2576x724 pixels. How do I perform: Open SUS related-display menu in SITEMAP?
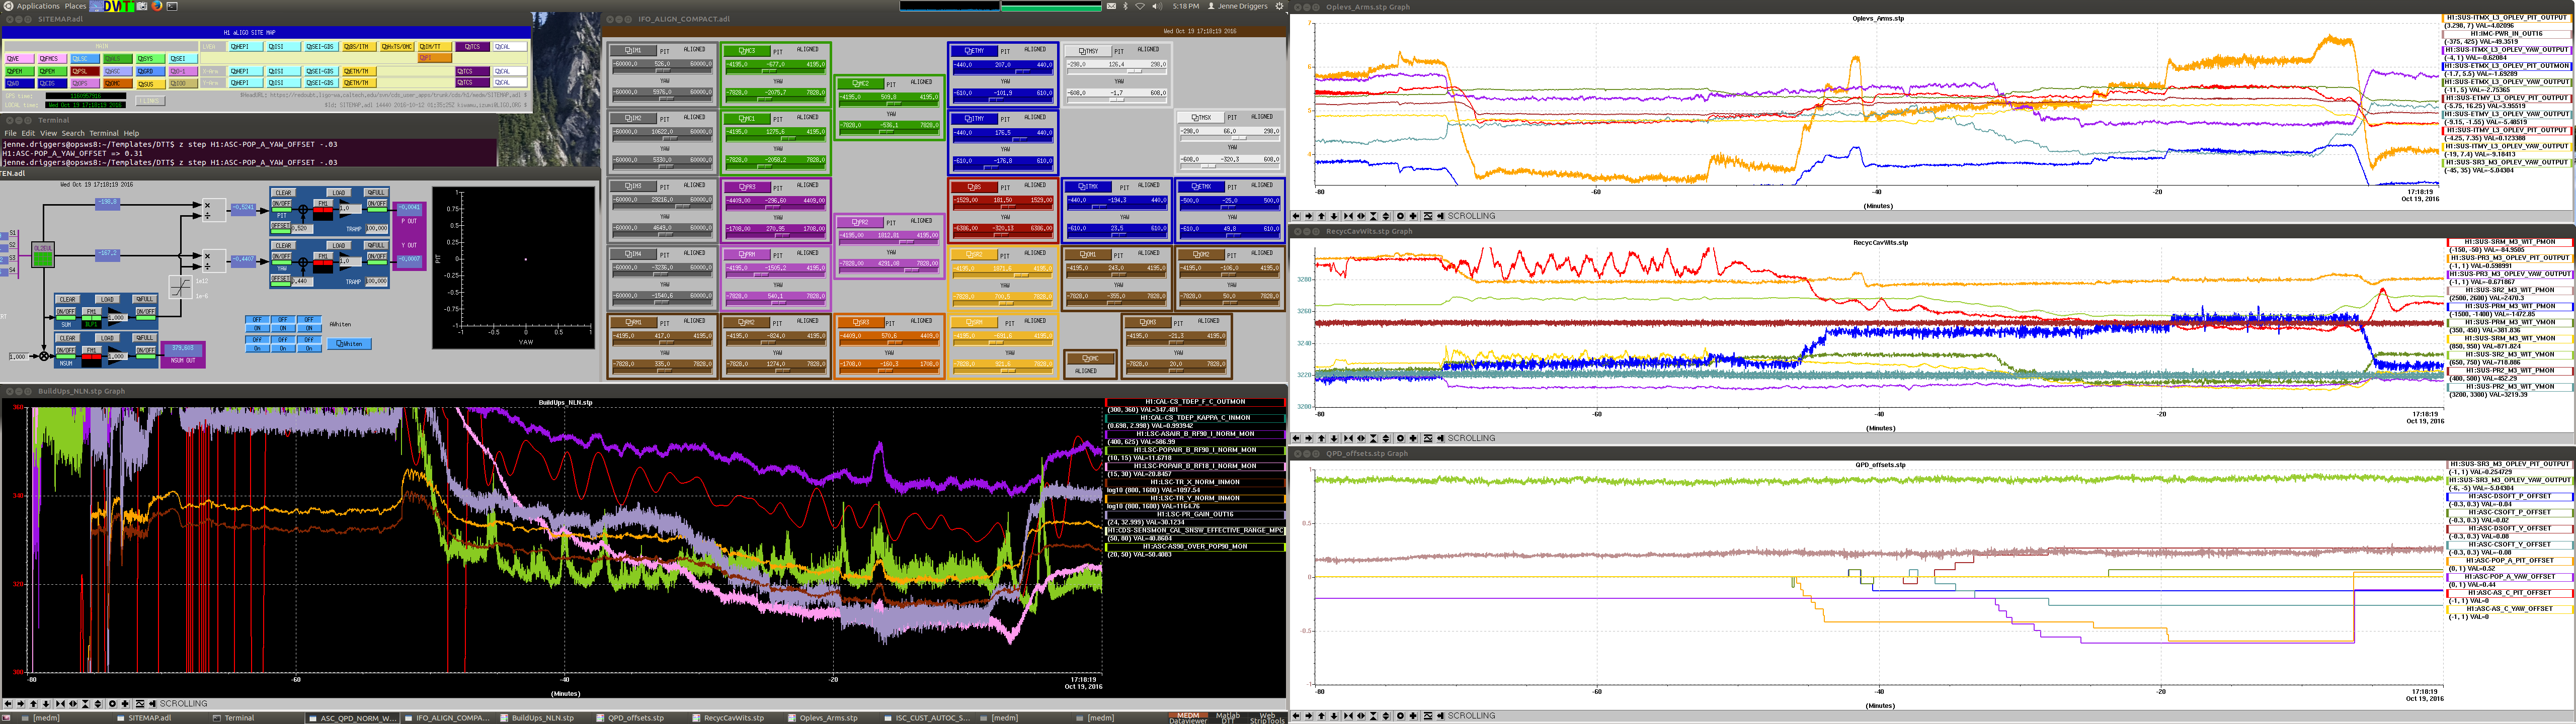pyautogui.click(x=151, y=84)
